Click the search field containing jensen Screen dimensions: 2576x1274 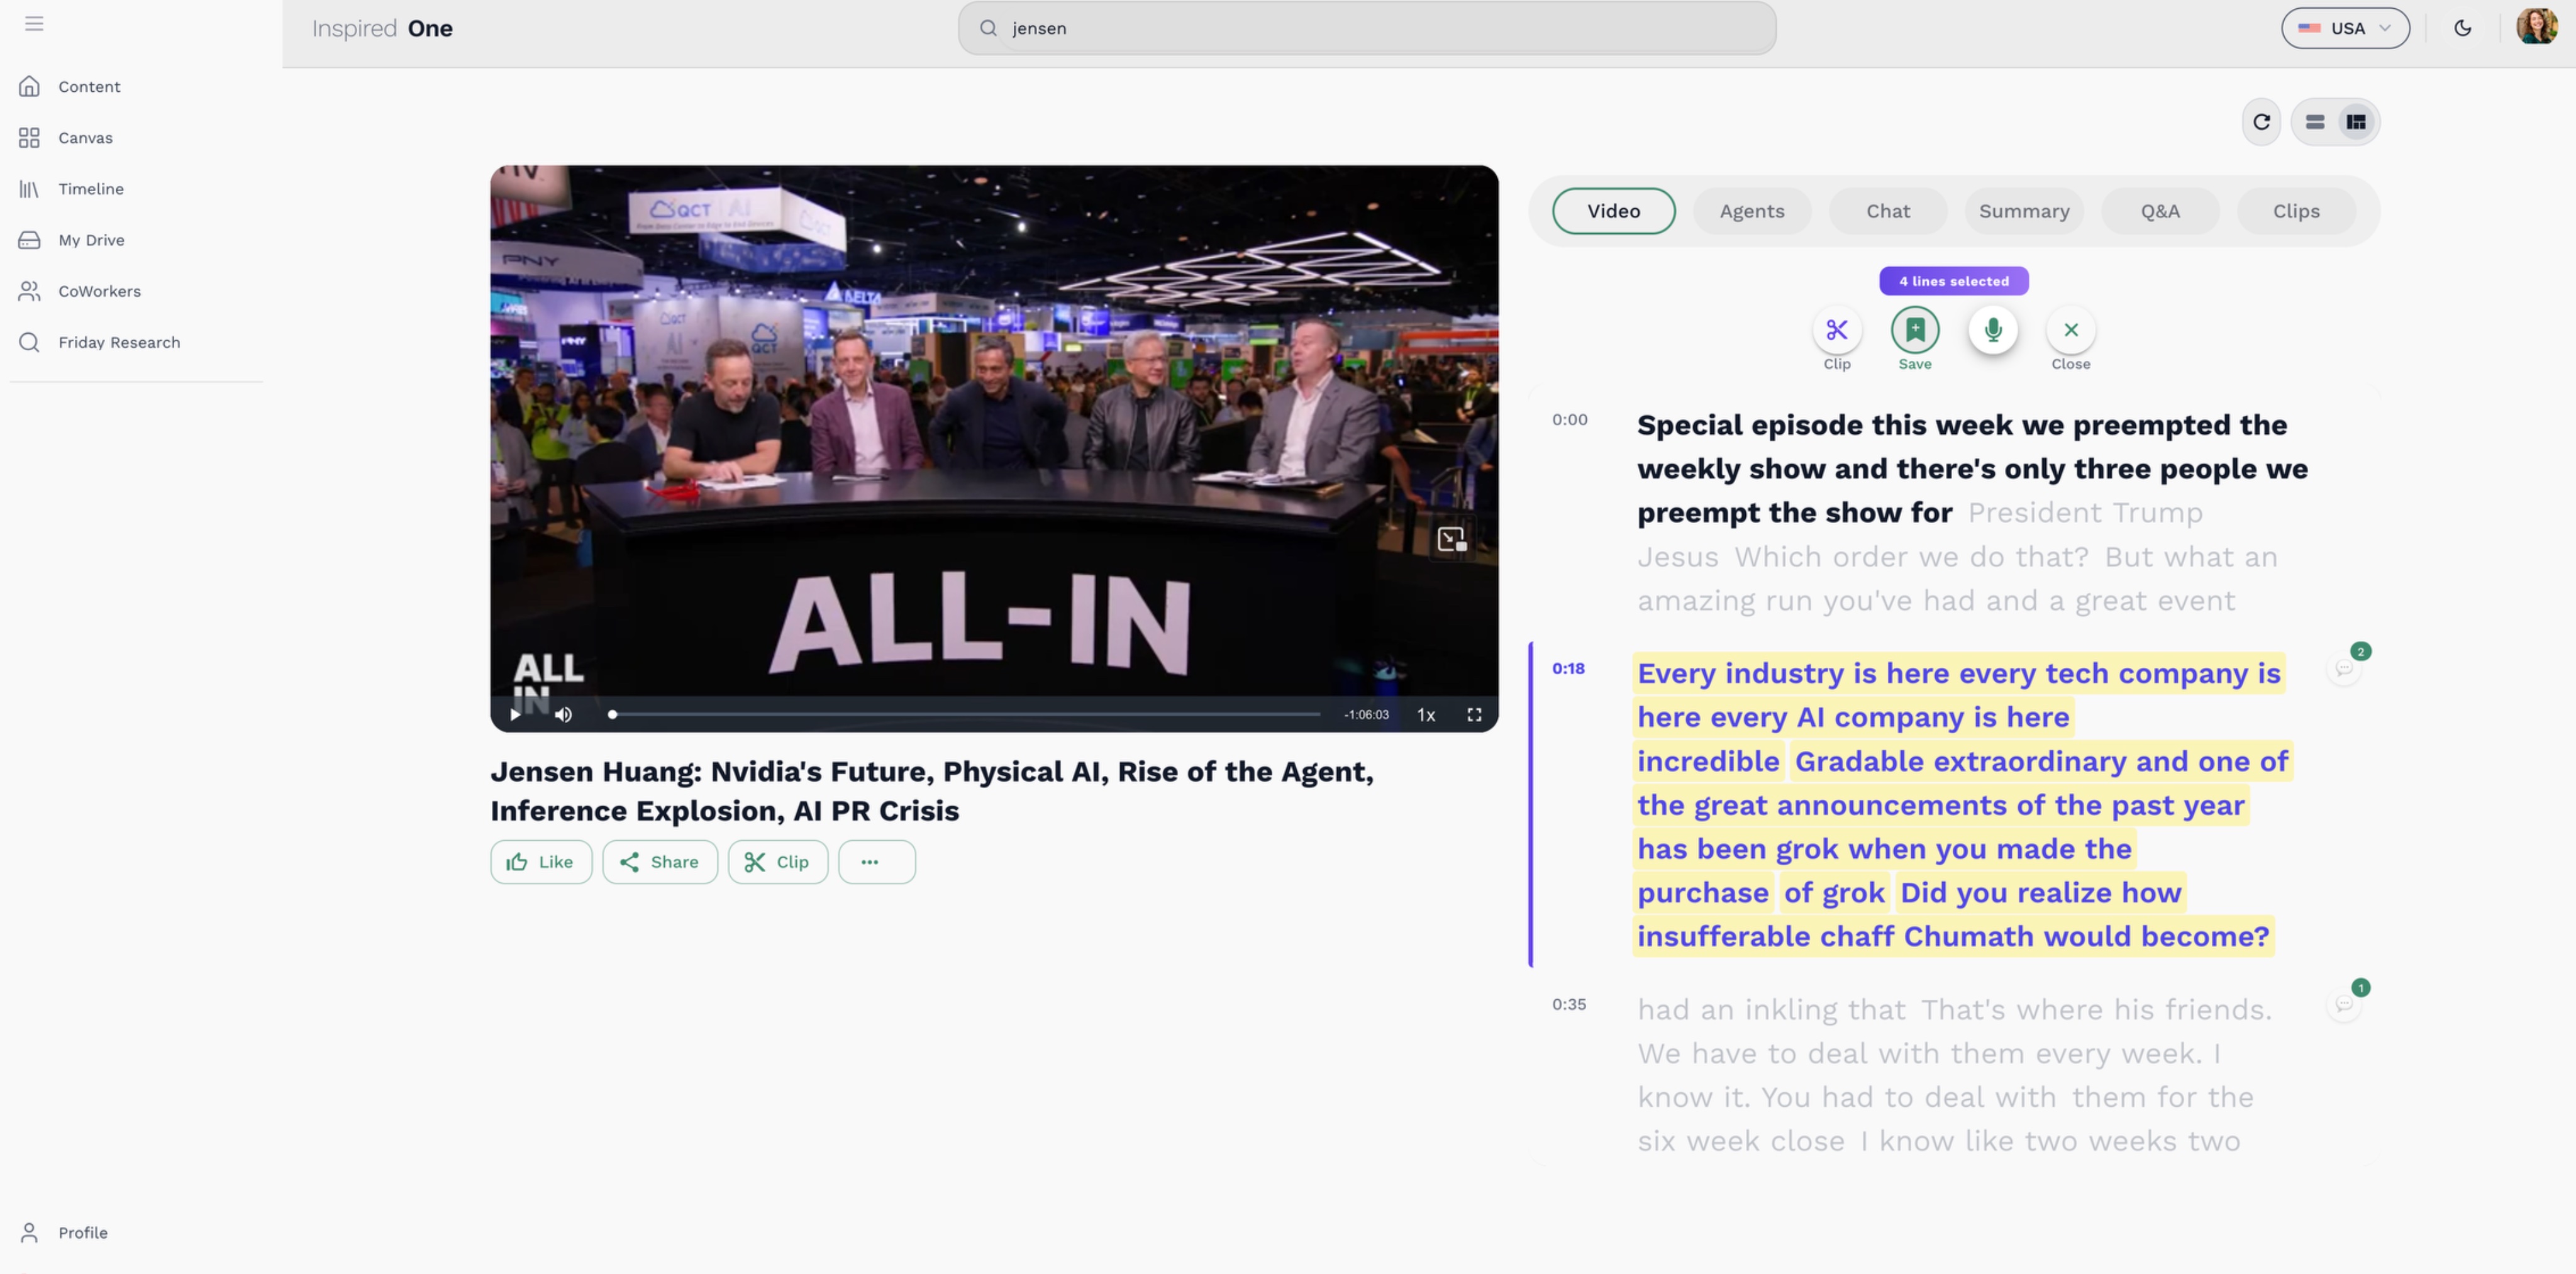pos(1366,28)
